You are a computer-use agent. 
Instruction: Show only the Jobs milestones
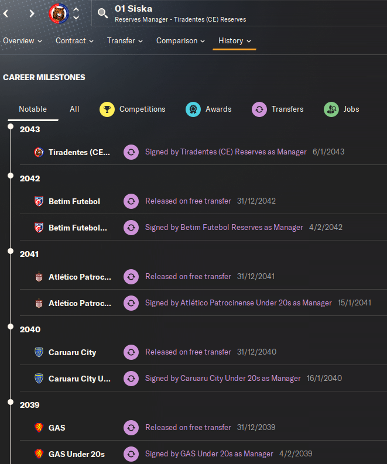[x=341, y=109]
